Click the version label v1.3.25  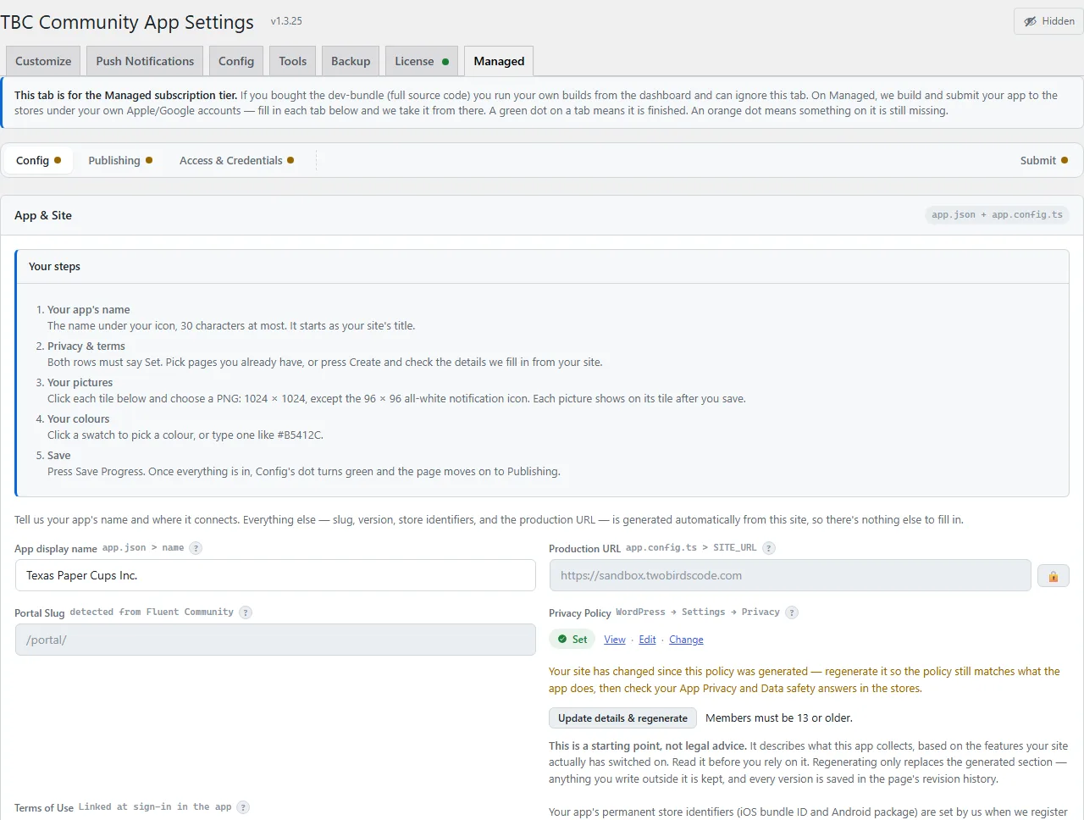(x=286, y=21)
